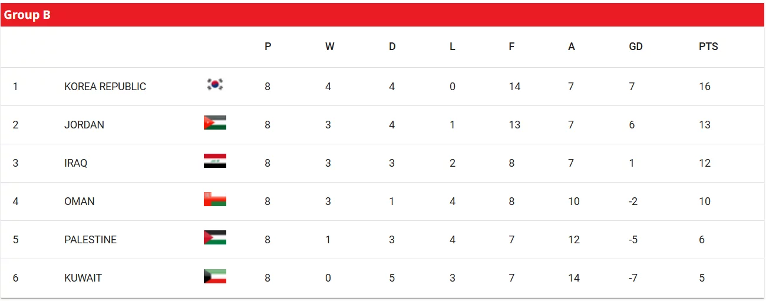The width and height of the screenshot is (766, 301).
Task: Click the Korea Republic flag icon
Action: pyautogui.click(x=215, y=85)
